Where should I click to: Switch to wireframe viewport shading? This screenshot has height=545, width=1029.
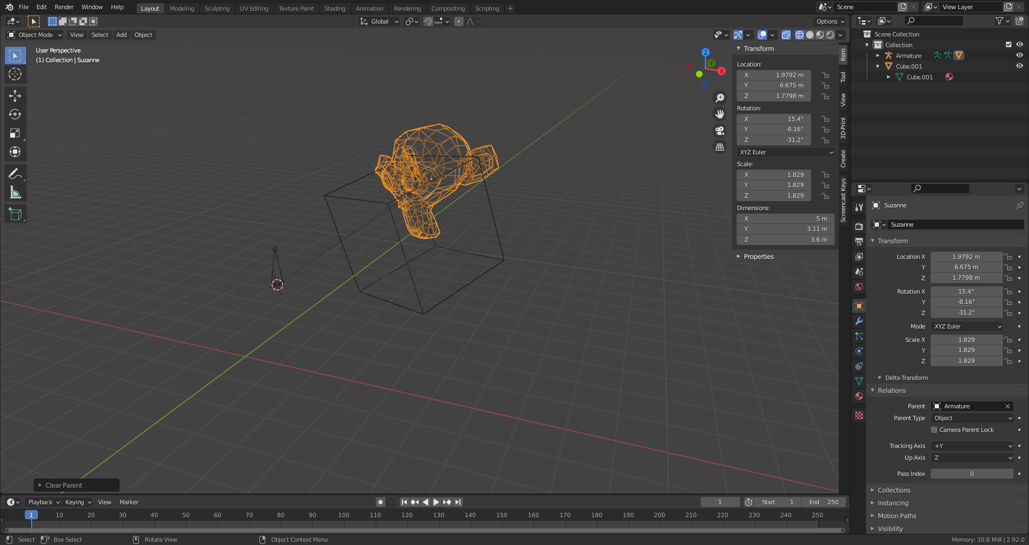[x=800, y=35]
